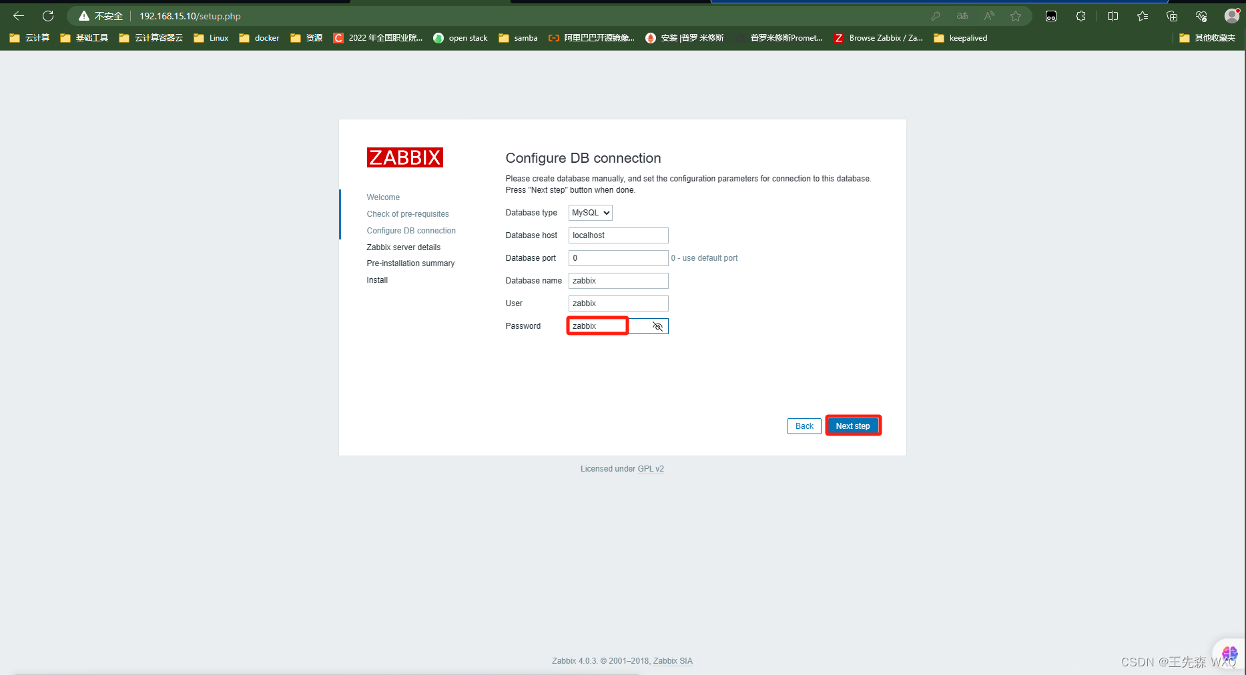The height and width of the screenshot is (675, 1246).
Task: Click the Database host field
Action: pyautogui.click(x=618, y=235)
